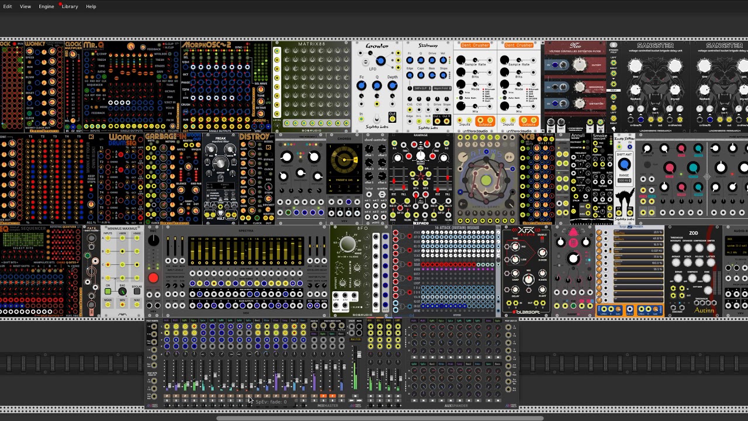The height and width of the screenshot is (421, 748).
Task: Open the Shifter Range 500 Hz selector
Action: (624, 182)
